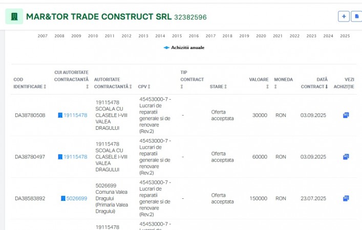The height and width of the screenshot is (230, 362).
Task: Open acquisition details icon for DA38780508
Action: (346, 116)
